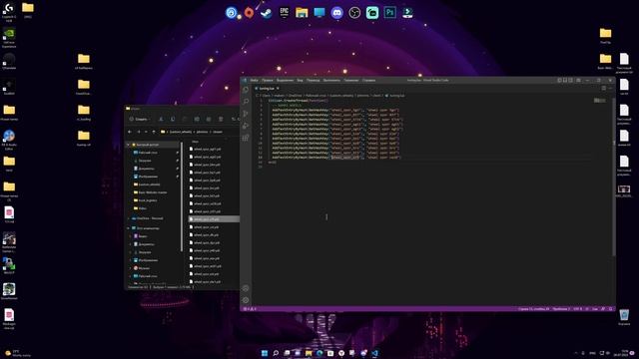Open the monitor This PC dock icon
The height and width of the screenshot is (359, 639).
319,13
